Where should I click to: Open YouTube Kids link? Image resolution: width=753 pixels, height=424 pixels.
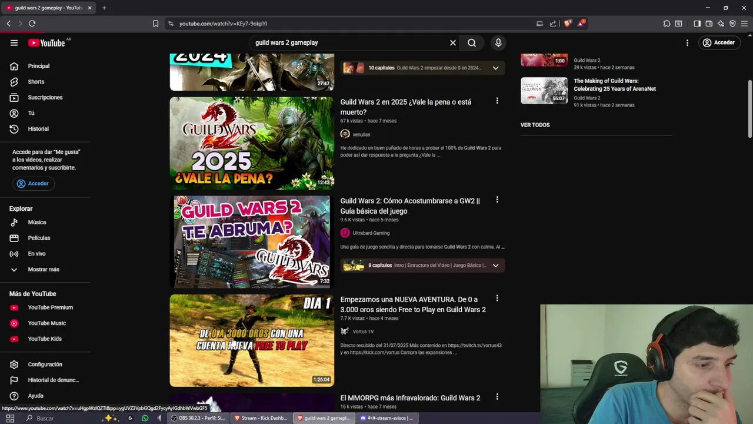tap(45, 339)
